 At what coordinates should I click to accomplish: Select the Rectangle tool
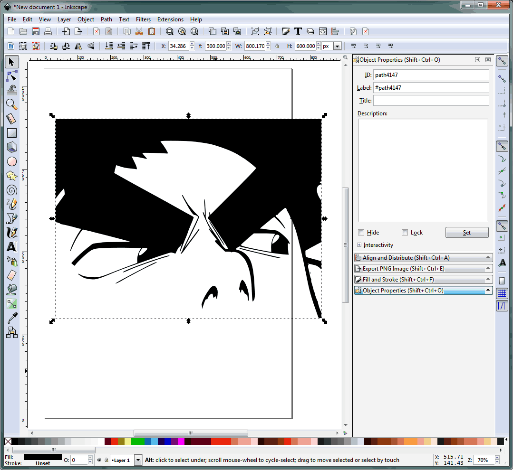coord(12,133)
